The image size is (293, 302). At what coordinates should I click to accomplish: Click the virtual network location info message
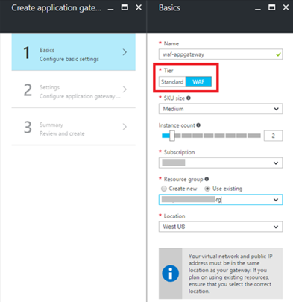tap(221, 273)
